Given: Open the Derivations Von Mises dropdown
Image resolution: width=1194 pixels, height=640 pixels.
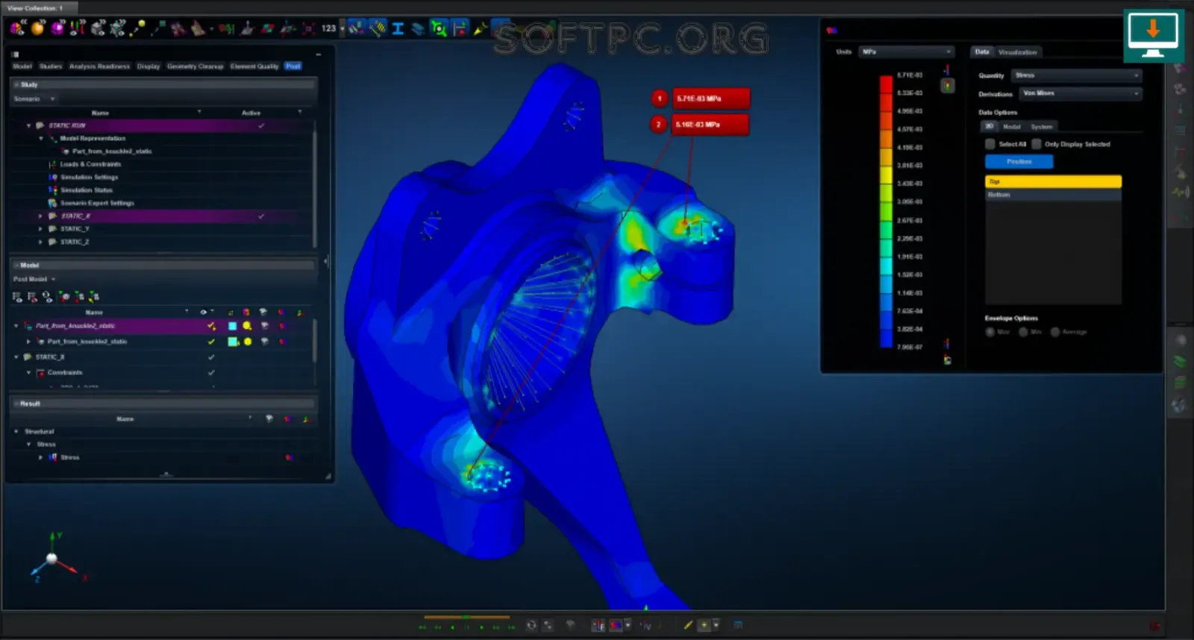Looking at the screenshot, I should 1081,93.
